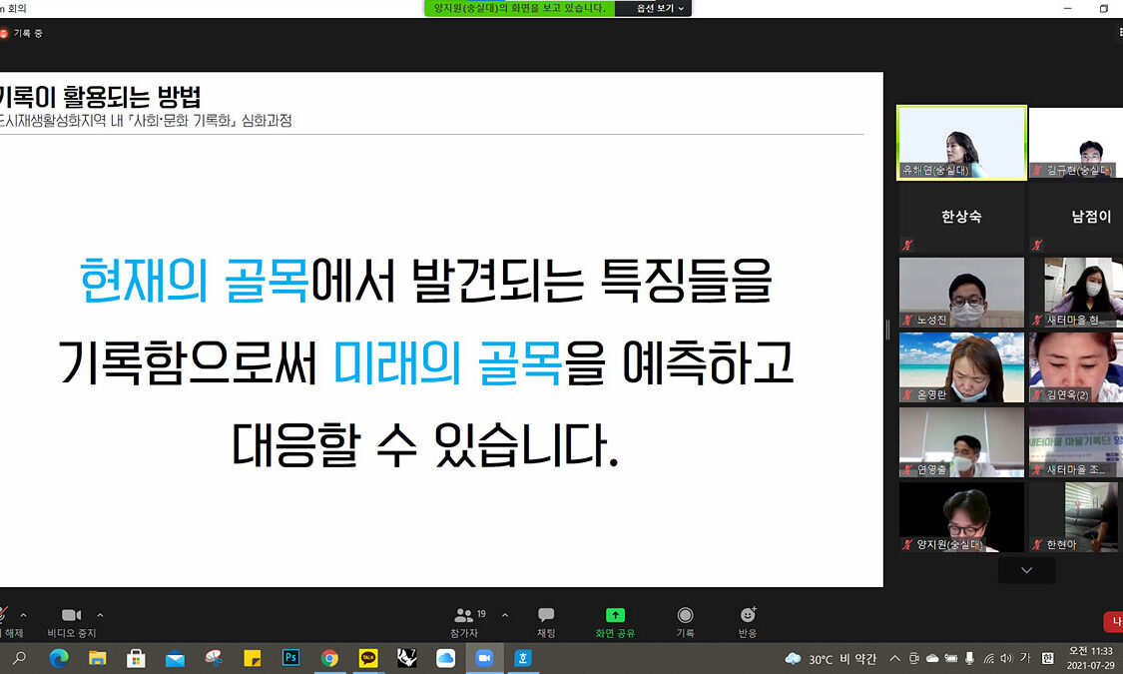Open KakaoTalk from the Windows taskbar
The image size is (1123, 674).
[x=368, y=658]
